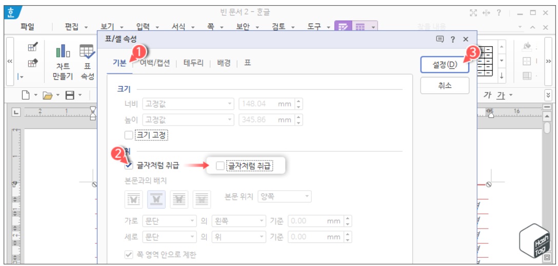Select the 기본 tab
Screen dimensions: 558x266
tap(119, 64)
